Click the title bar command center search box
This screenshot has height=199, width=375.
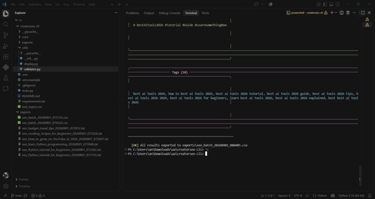point(188,4)
